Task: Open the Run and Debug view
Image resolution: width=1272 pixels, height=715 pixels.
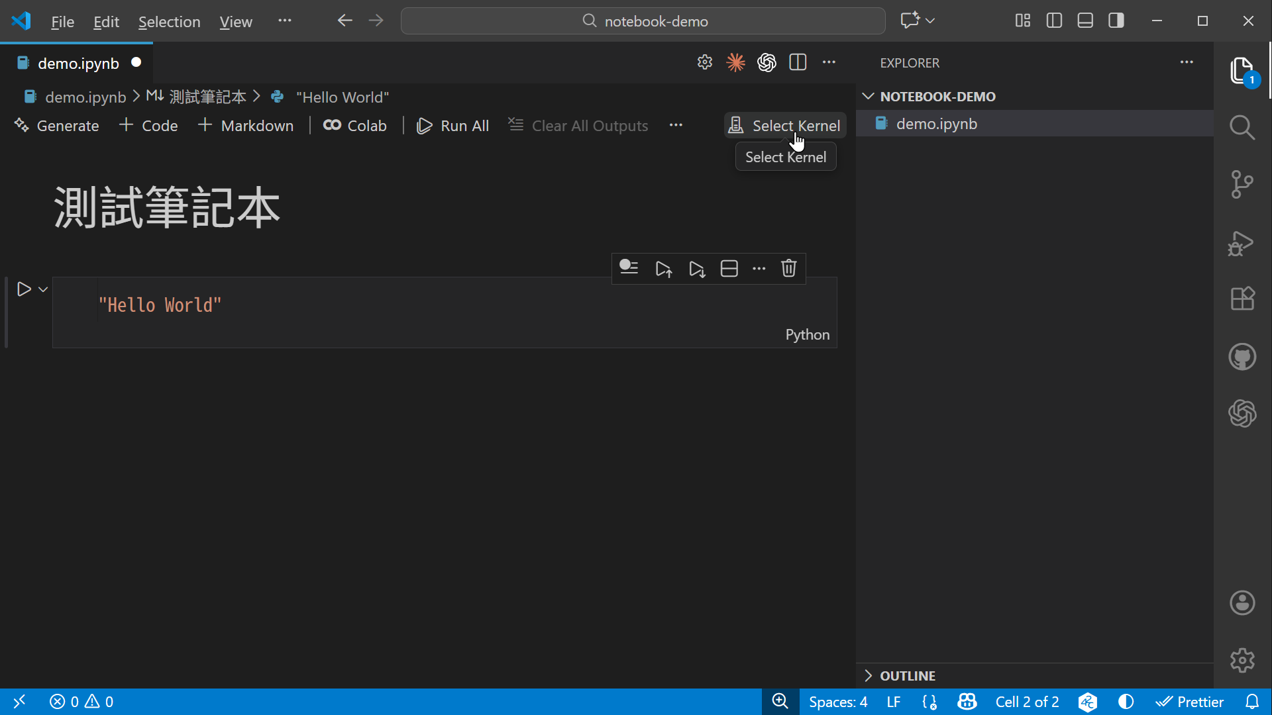Action: (x=1241, y=244)
